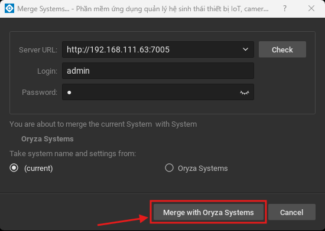The width and height of the screenshot is (325, 231).
Task: Click inside the Password field
Action: tap(158, 92)
